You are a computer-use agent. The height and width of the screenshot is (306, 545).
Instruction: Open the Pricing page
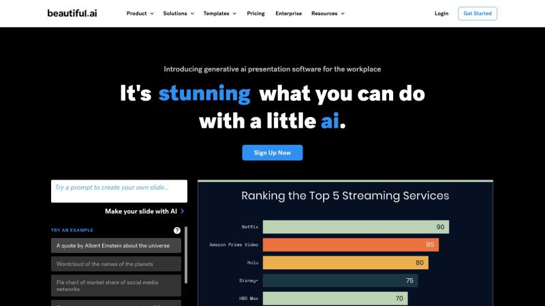coord(256,13)
